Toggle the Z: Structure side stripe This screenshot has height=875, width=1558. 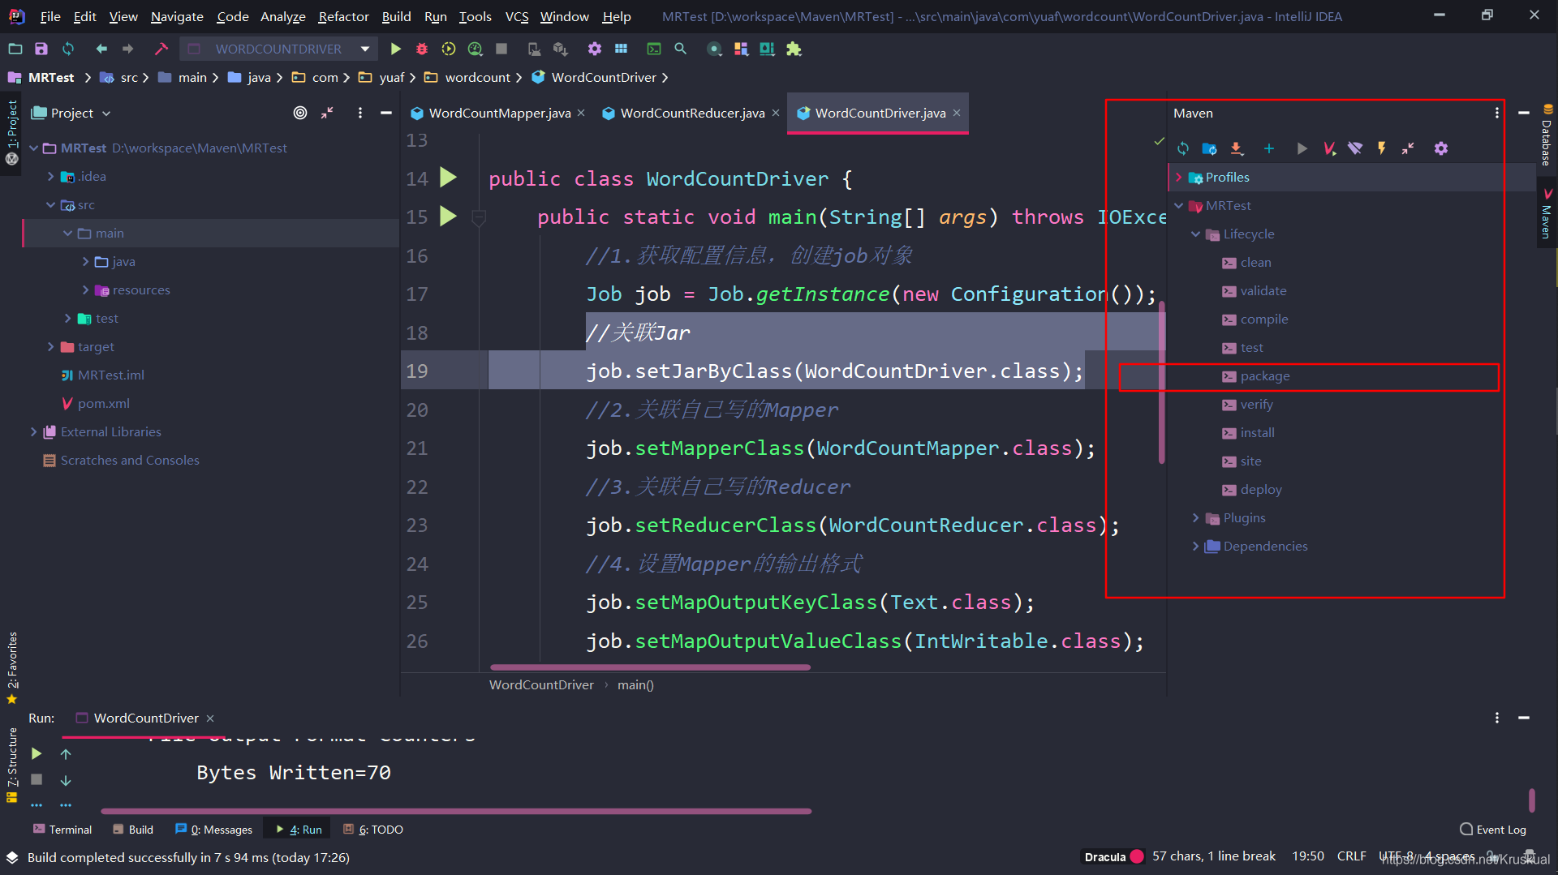11,765
